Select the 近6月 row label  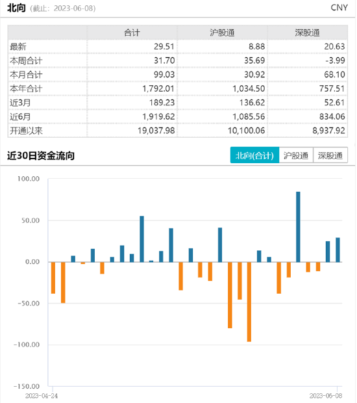pos(20,117)
